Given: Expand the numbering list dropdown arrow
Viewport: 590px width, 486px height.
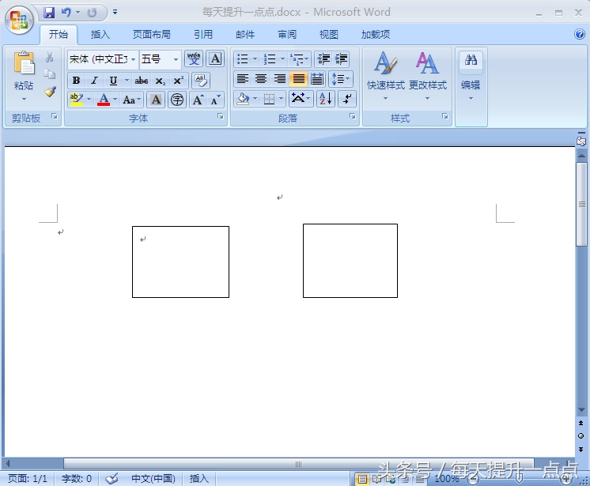Looking at the screenshot, I should tap(282, 59).
